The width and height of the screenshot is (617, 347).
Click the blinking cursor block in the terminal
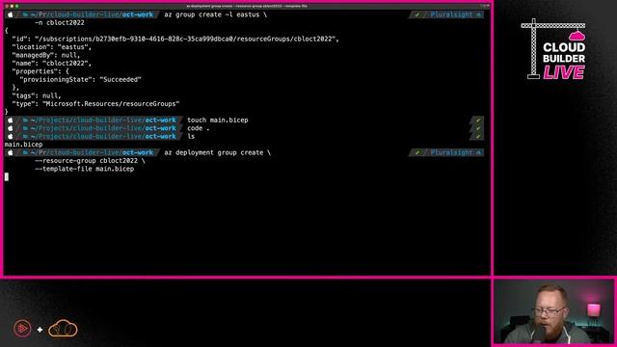pos(7,176)
